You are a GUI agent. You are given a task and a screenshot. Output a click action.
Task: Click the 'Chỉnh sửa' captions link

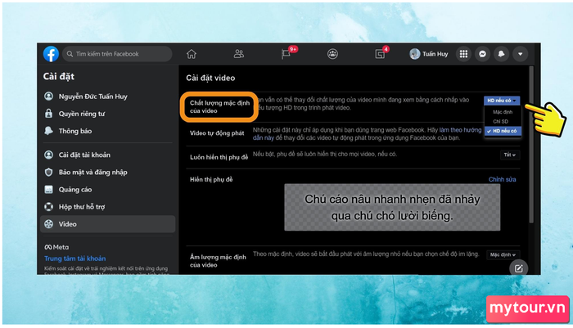click(503, 179)
